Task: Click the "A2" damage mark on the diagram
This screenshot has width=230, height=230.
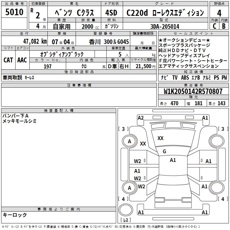Action: tap(141, 118)
